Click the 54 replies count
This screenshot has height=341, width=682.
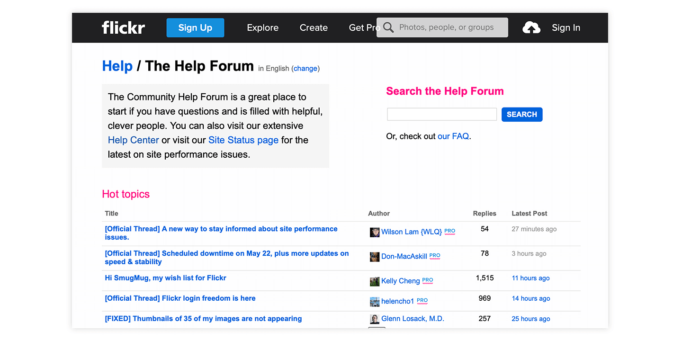pos(485,229)
